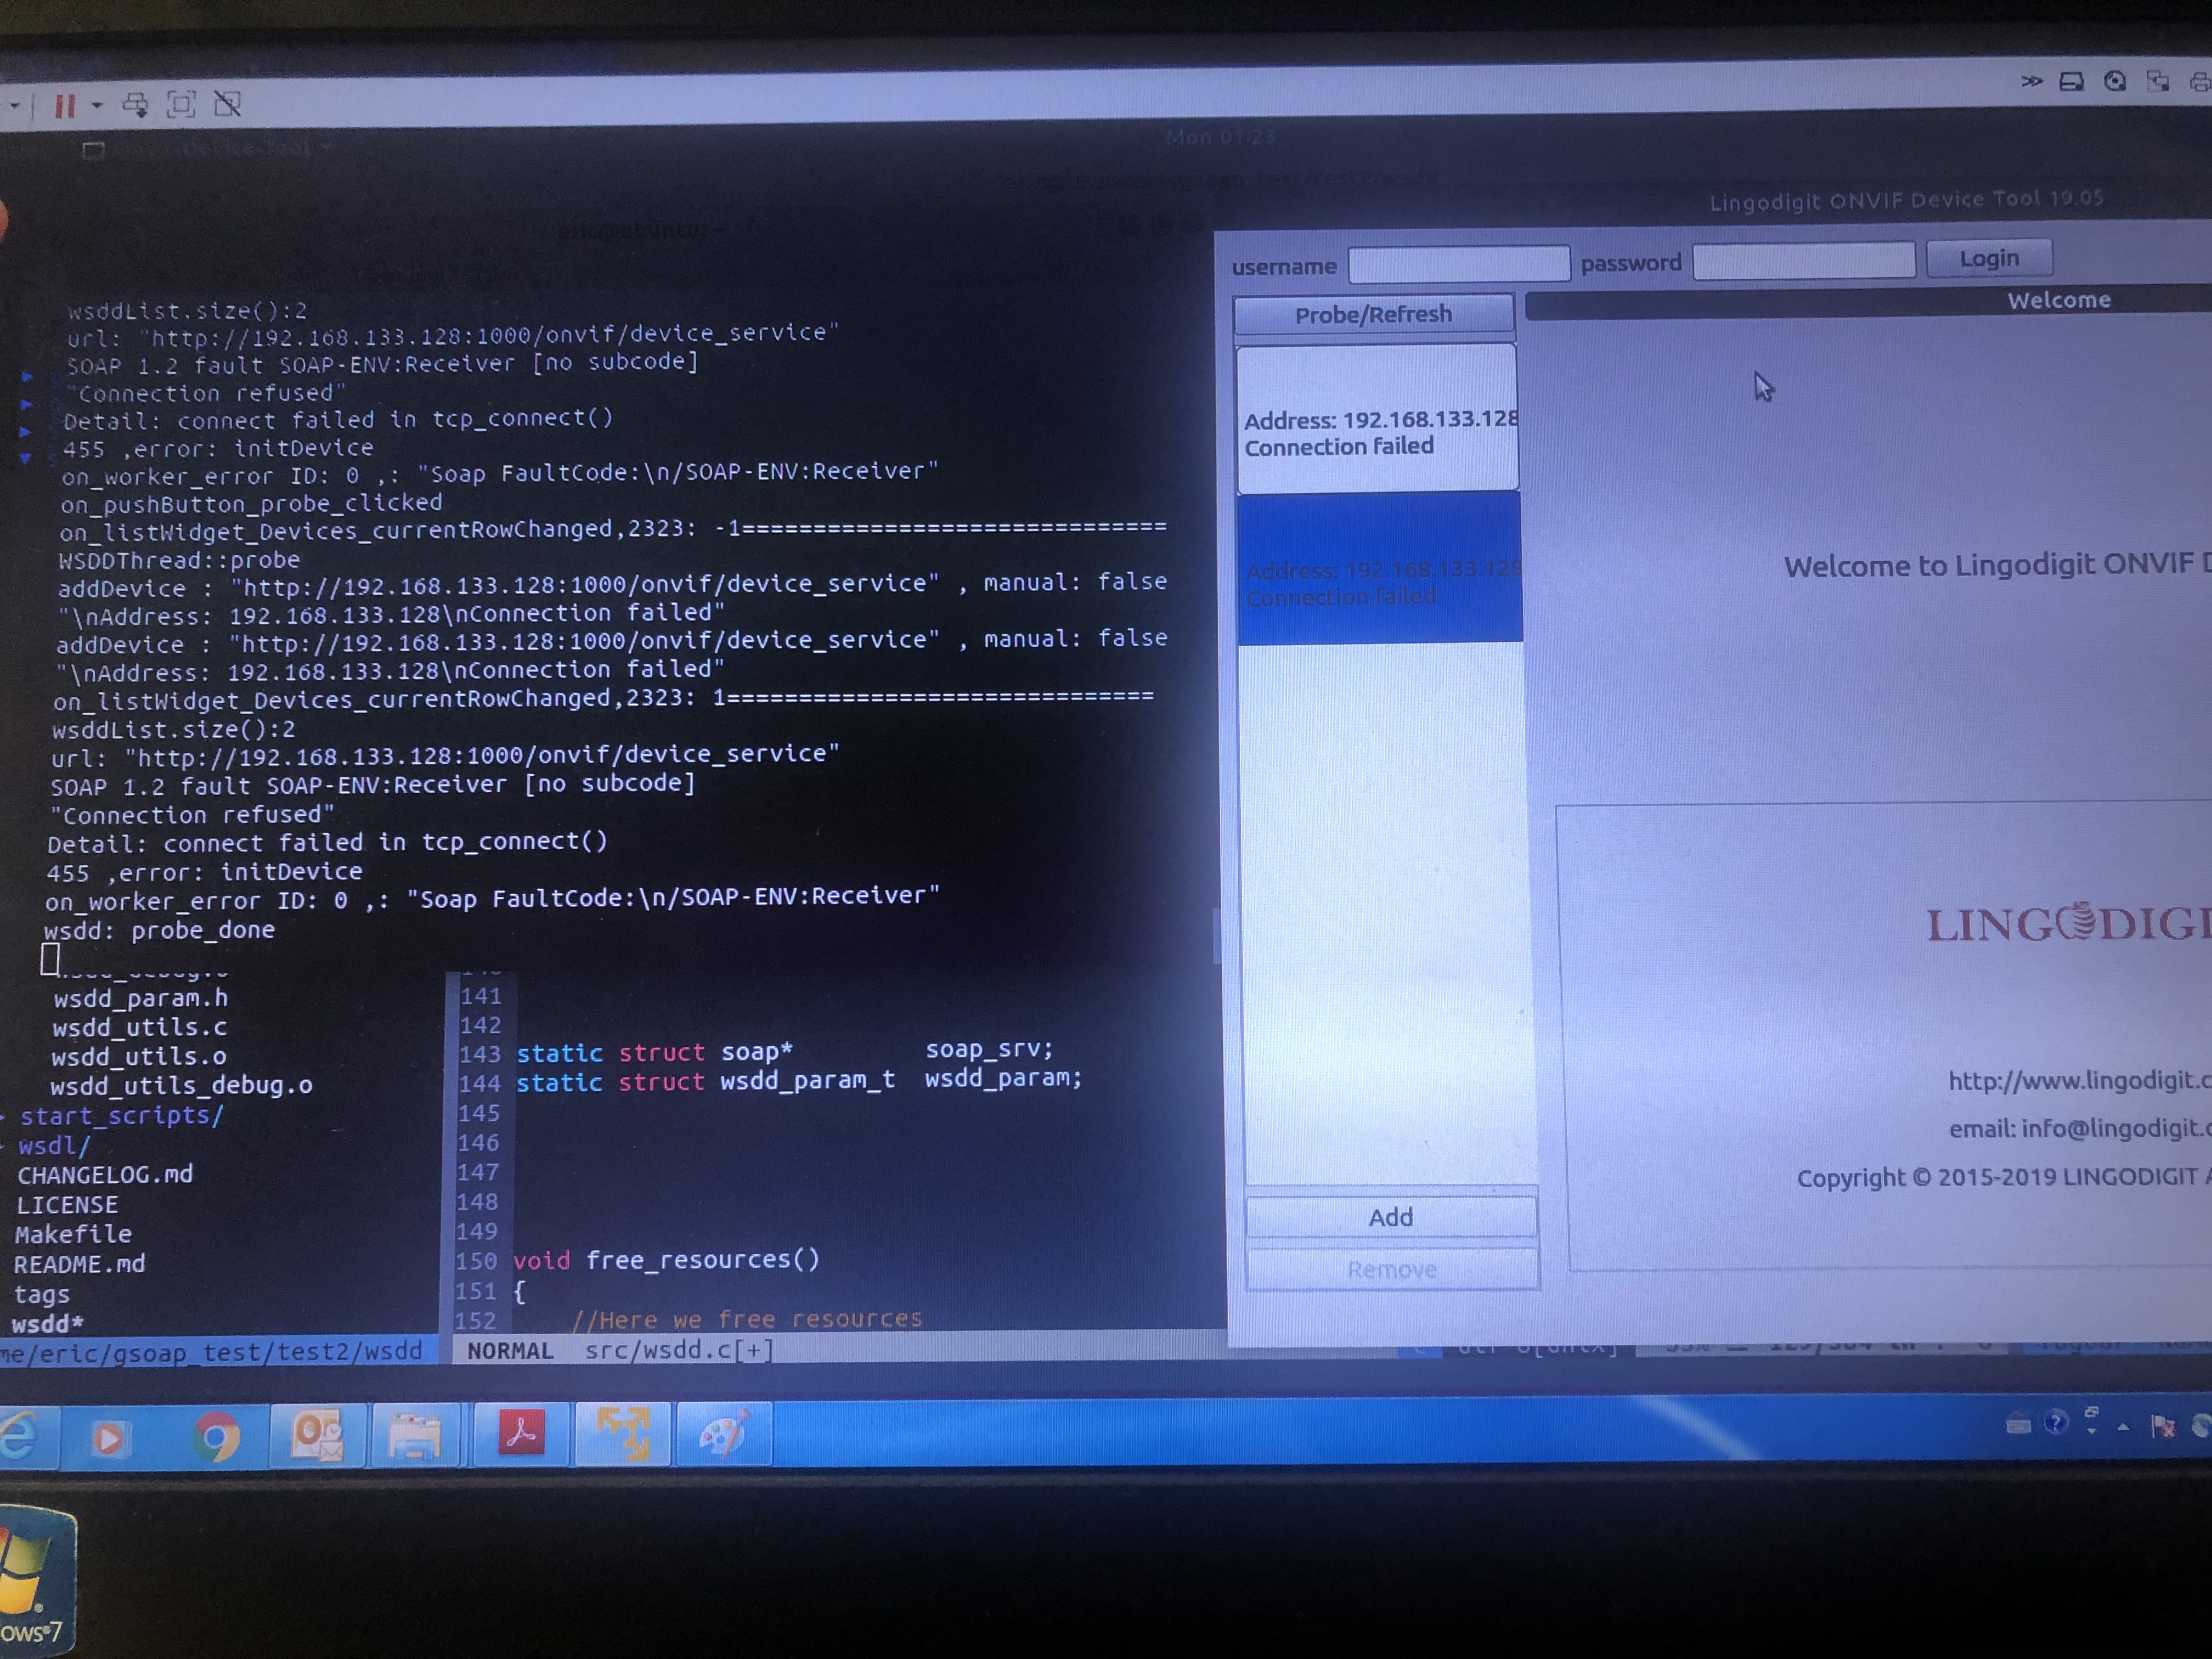Toggle the Unity mode crossed-out icon
Viewport: 2212px width, 1659px height.
click(228, 103)
